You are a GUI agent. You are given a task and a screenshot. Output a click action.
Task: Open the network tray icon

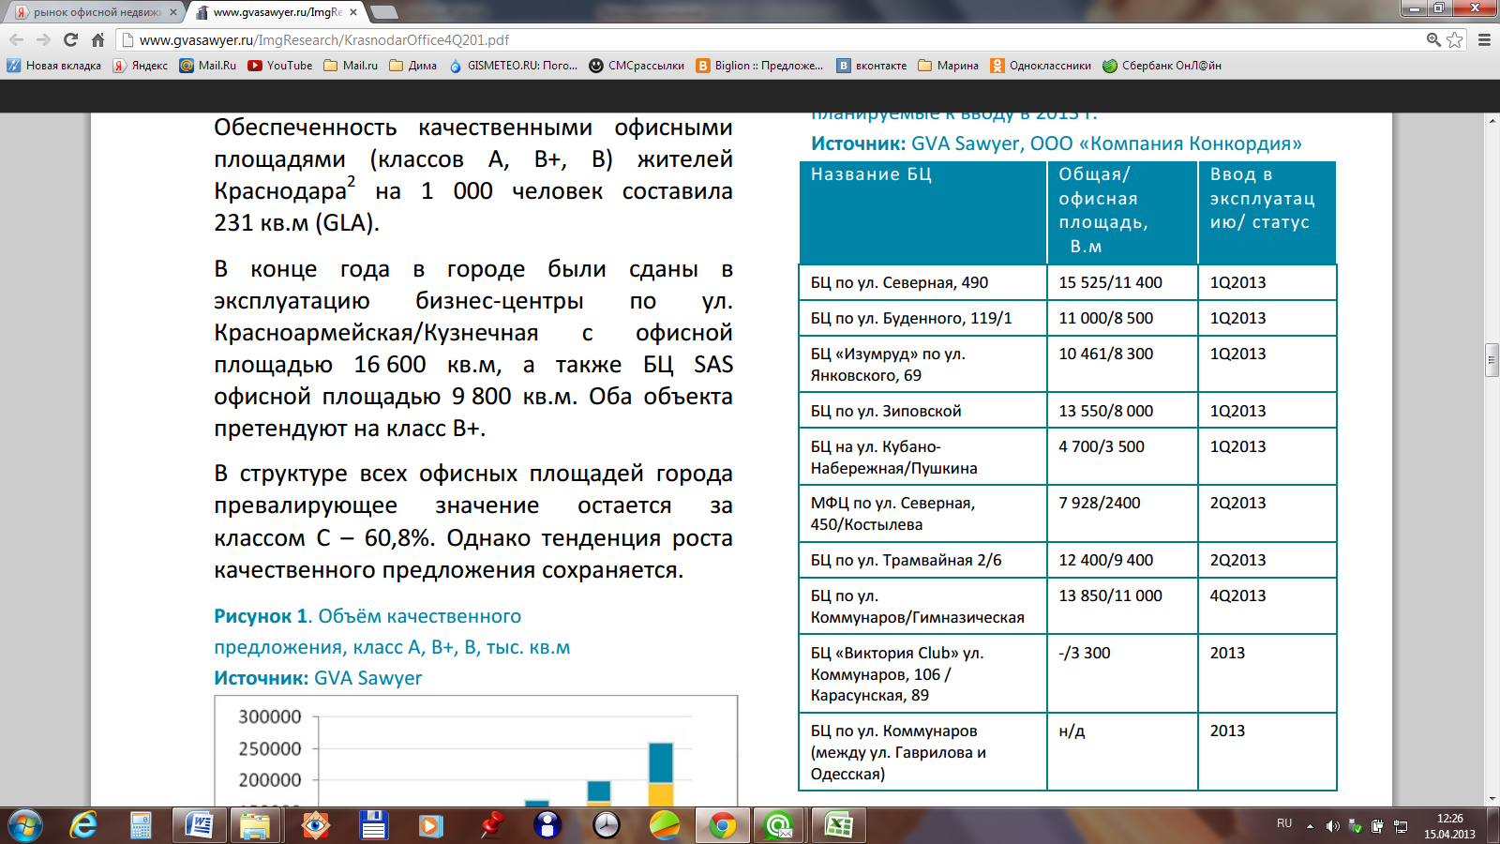tap(1401, 826)
